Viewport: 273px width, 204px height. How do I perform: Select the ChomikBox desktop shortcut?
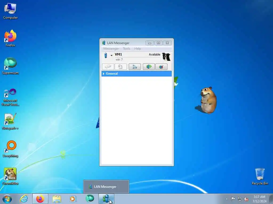tap(10, 176)
